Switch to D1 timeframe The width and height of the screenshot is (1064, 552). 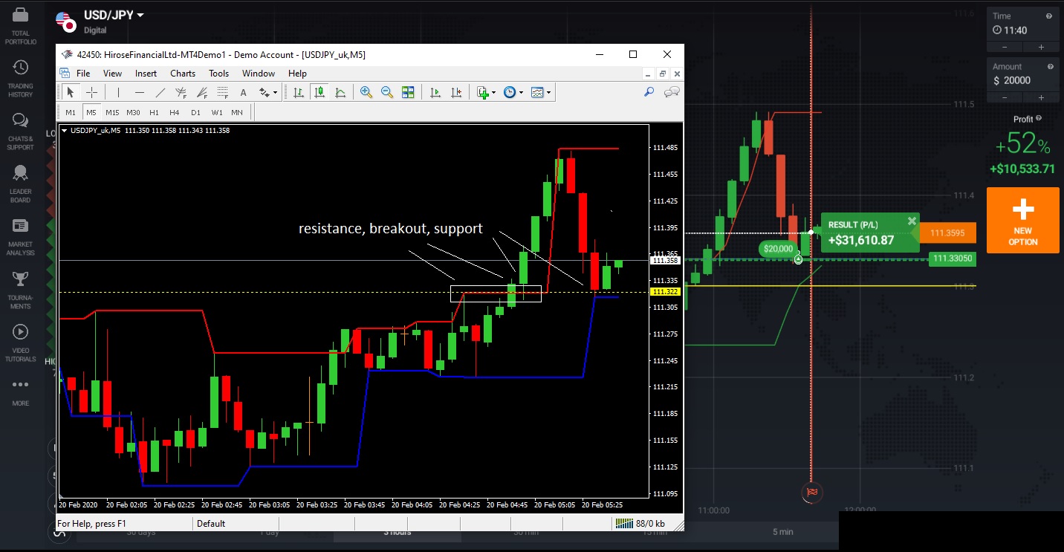point(195,112)
